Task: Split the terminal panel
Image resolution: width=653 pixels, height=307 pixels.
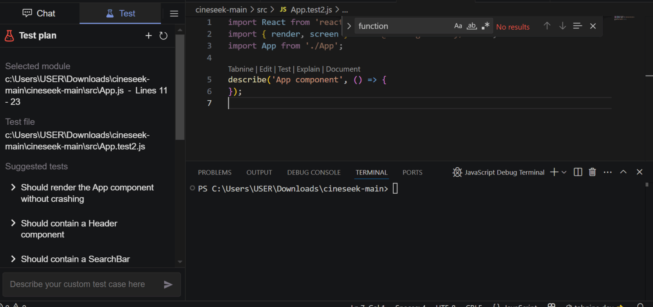Action: 578,172
